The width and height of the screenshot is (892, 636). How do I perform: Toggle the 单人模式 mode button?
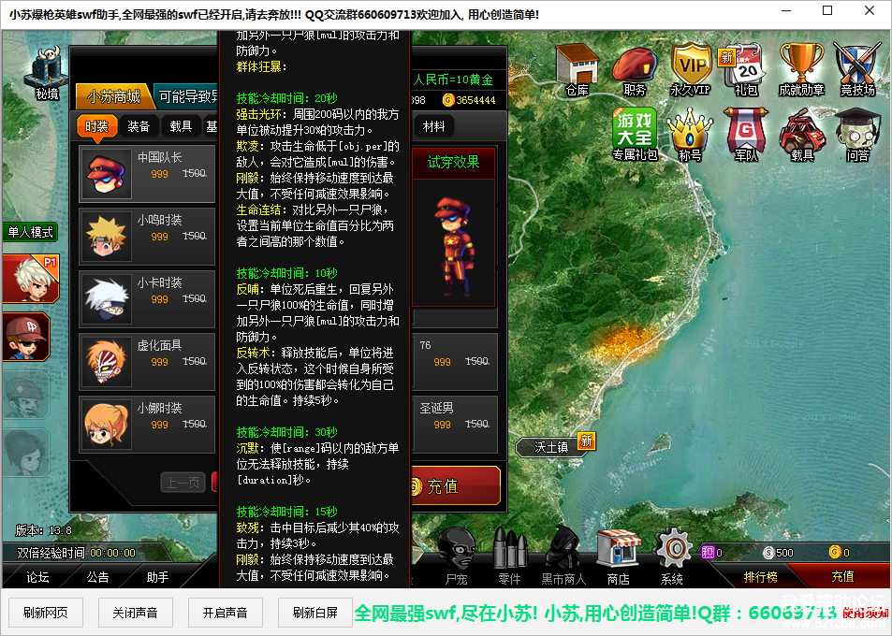(30, 232)
